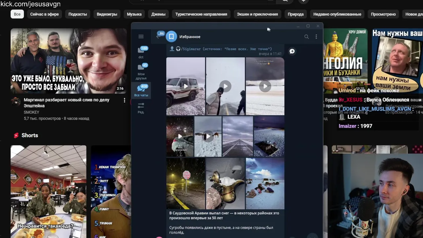Viewport: 423px width, 238px height.
Task: Open the Не нравится такая еда Short
Action: tap(48, 192)
